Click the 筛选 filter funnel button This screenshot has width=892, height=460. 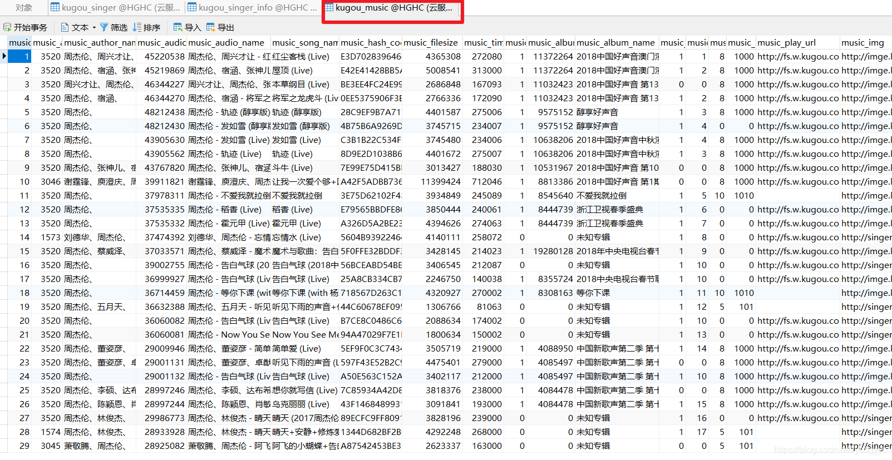(114, 27)
